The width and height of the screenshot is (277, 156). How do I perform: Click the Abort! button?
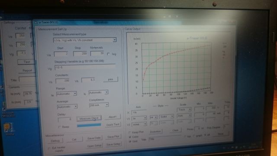(113, 117)
